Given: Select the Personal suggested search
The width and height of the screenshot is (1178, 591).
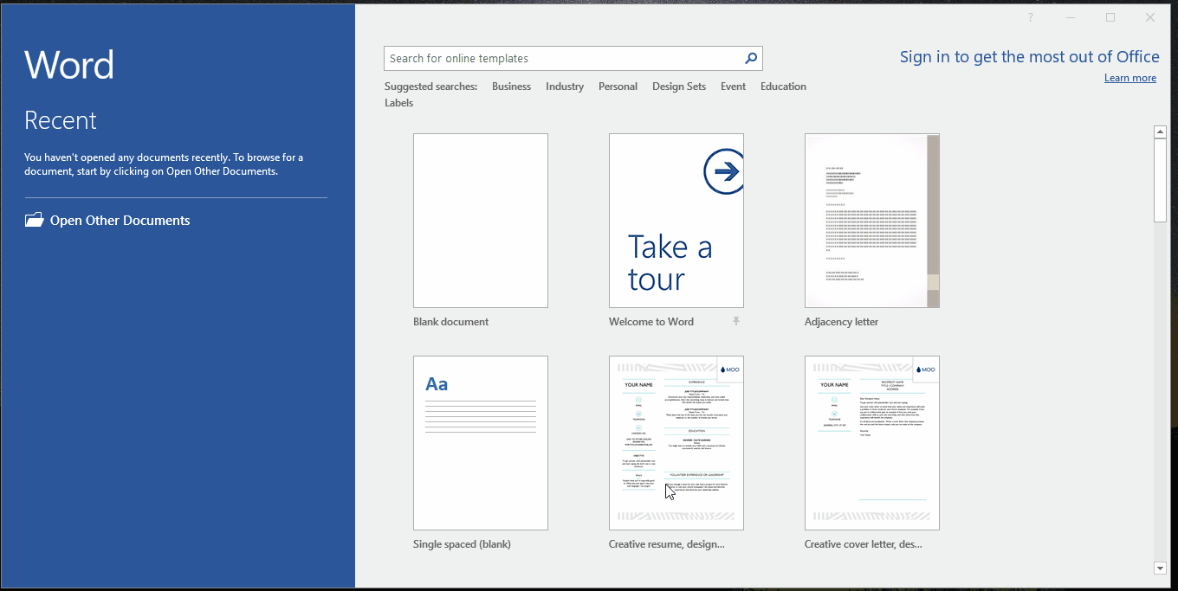Looking at the screenshot, I should 618,87.
